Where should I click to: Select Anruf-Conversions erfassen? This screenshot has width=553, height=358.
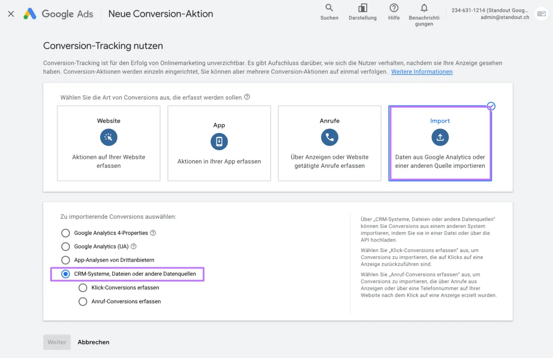pos(83,301)
